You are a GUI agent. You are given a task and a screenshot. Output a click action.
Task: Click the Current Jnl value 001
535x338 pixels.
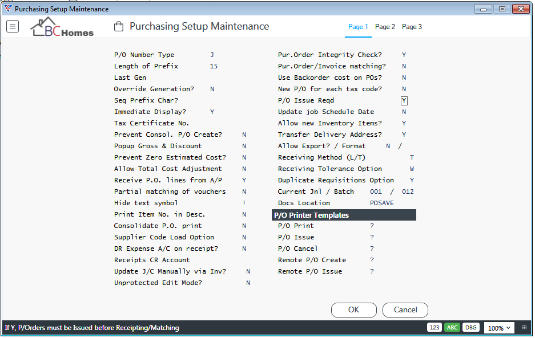tap(376, 192)
